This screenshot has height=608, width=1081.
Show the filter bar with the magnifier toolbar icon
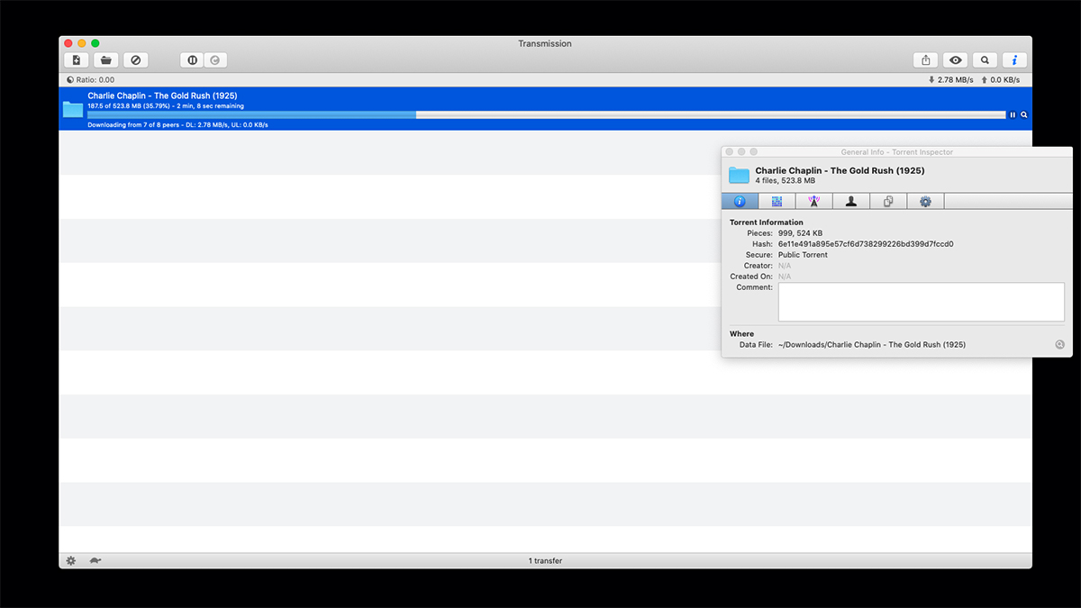[986, 60]
